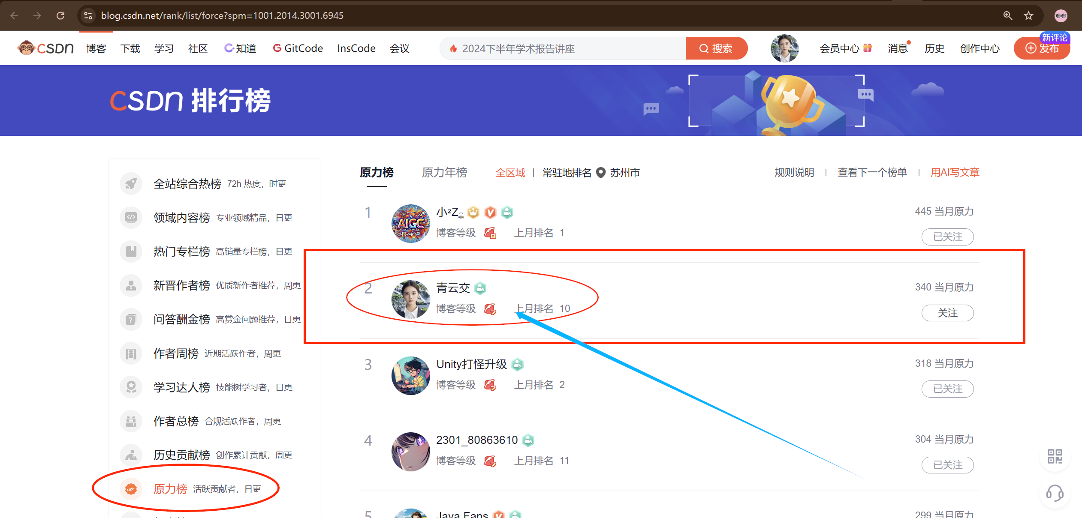
Task: Select 领域内容榜 in the sidebar
Action: click(182, 218)
